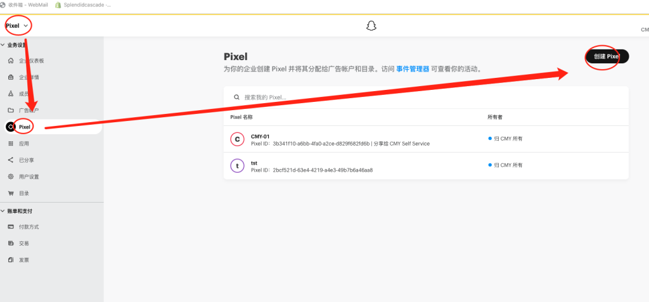The height and width of the screenshot is (302, 649).
Task: Click the 创建 Pixel button
Action: coord(607,57)
